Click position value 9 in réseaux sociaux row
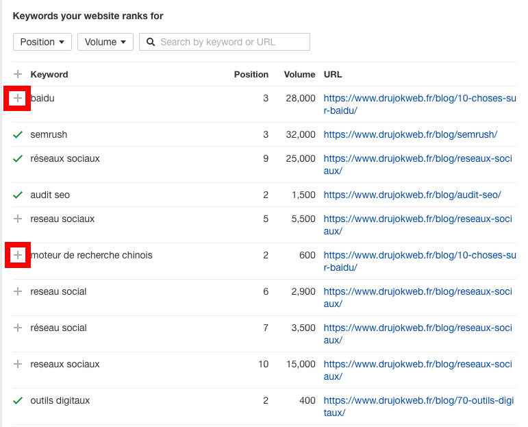 [266, 158]
